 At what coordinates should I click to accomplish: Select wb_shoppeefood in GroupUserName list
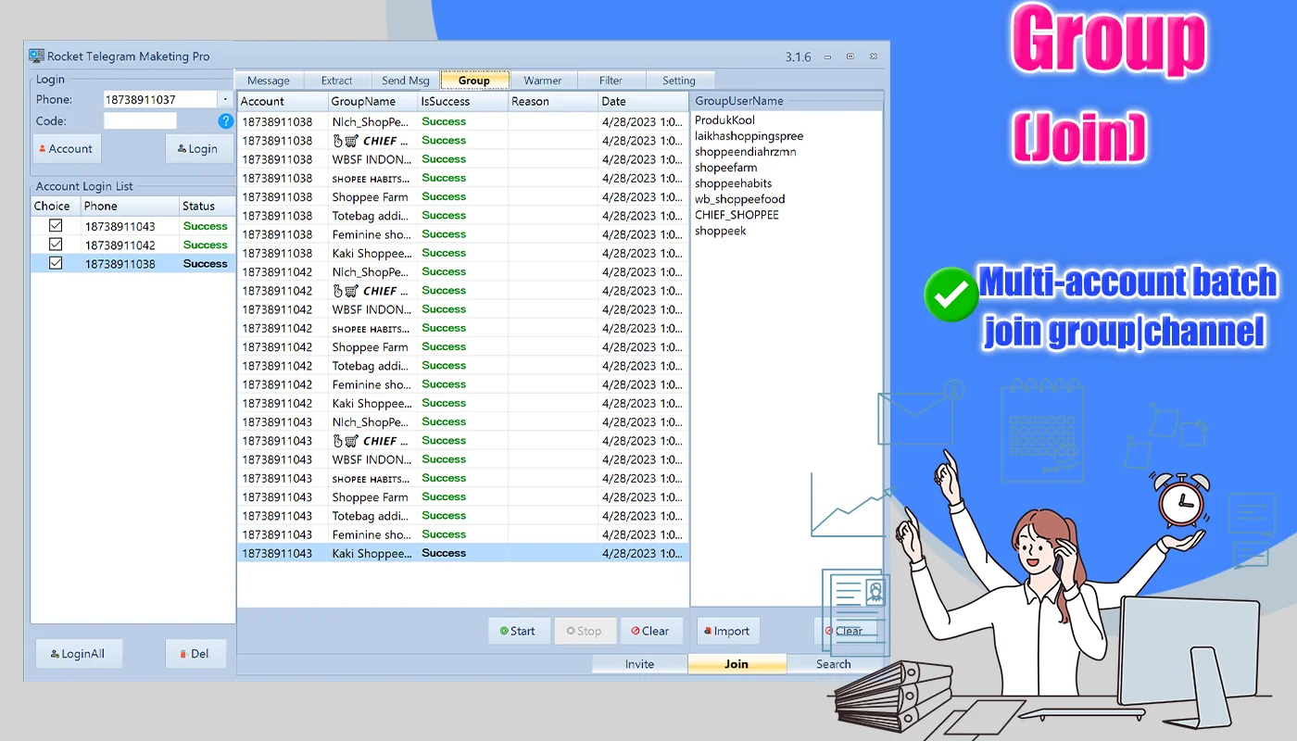pos(740,199)
